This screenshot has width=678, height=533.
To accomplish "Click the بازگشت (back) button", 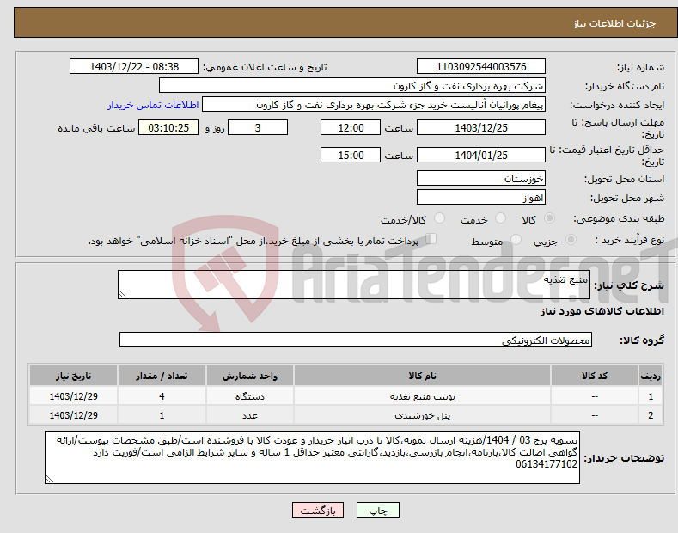I will pos(318,510).
